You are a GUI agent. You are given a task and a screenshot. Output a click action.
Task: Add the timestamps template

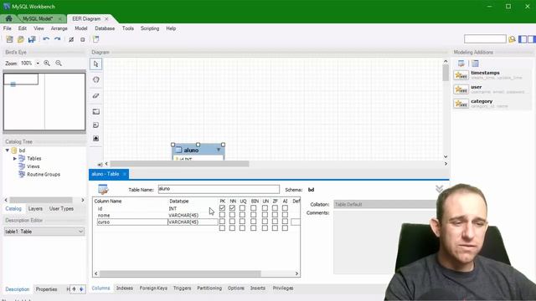pos(492,75)
